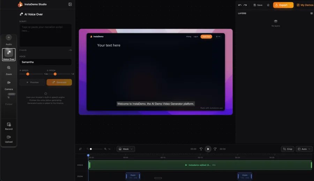
Task: Open the Record option in sidebar
Action: click(9, 126)
